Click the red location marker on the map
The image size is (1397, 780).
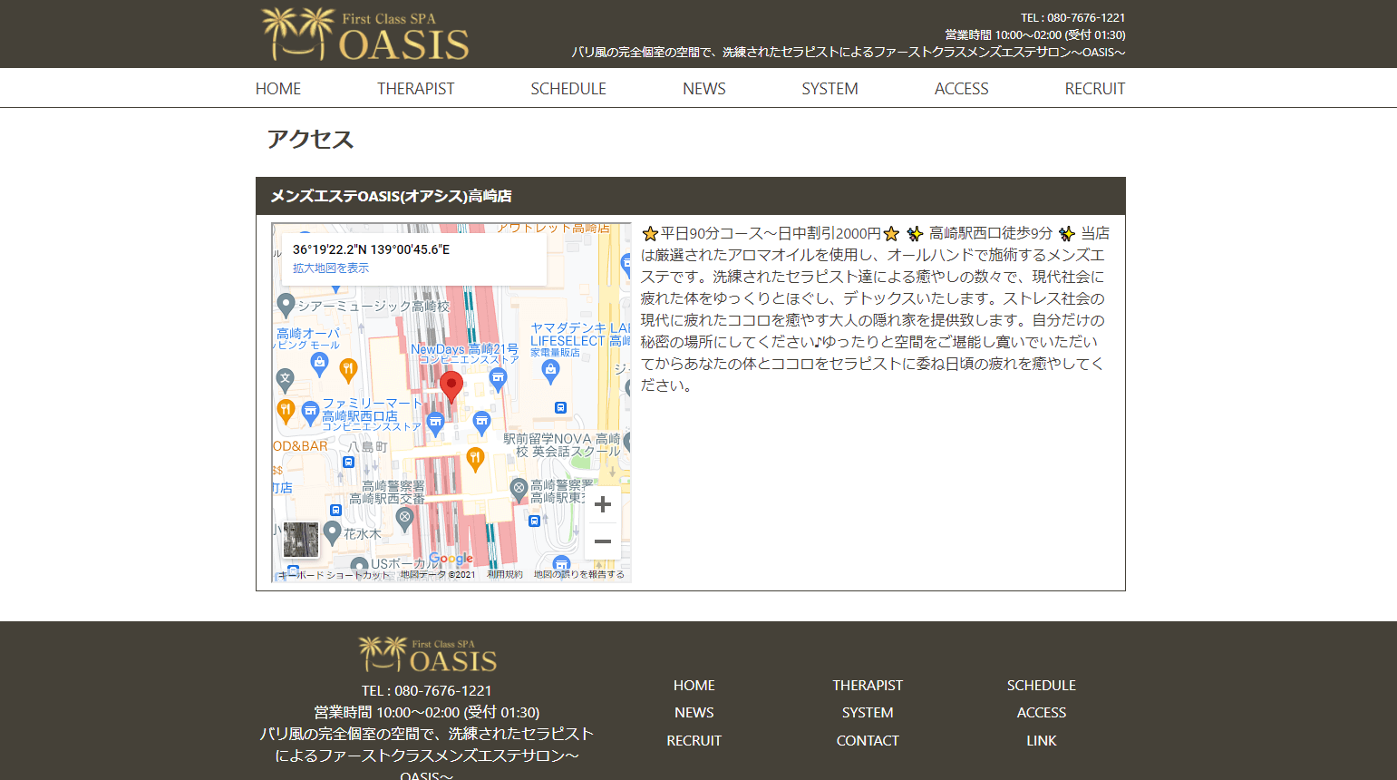(x=451, y=387)
